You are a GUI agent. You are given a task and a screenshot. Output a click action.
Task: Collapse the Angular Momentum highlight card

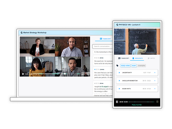point(155,81)
